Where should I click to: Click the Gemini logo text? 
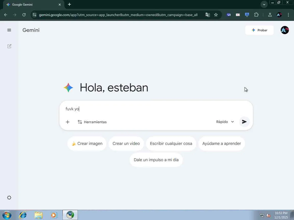[31, 30]
